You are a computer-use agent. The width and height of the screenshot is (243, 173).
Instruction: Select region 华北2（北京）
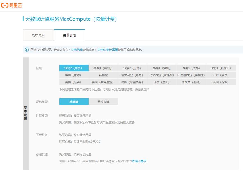click(74, 68)
